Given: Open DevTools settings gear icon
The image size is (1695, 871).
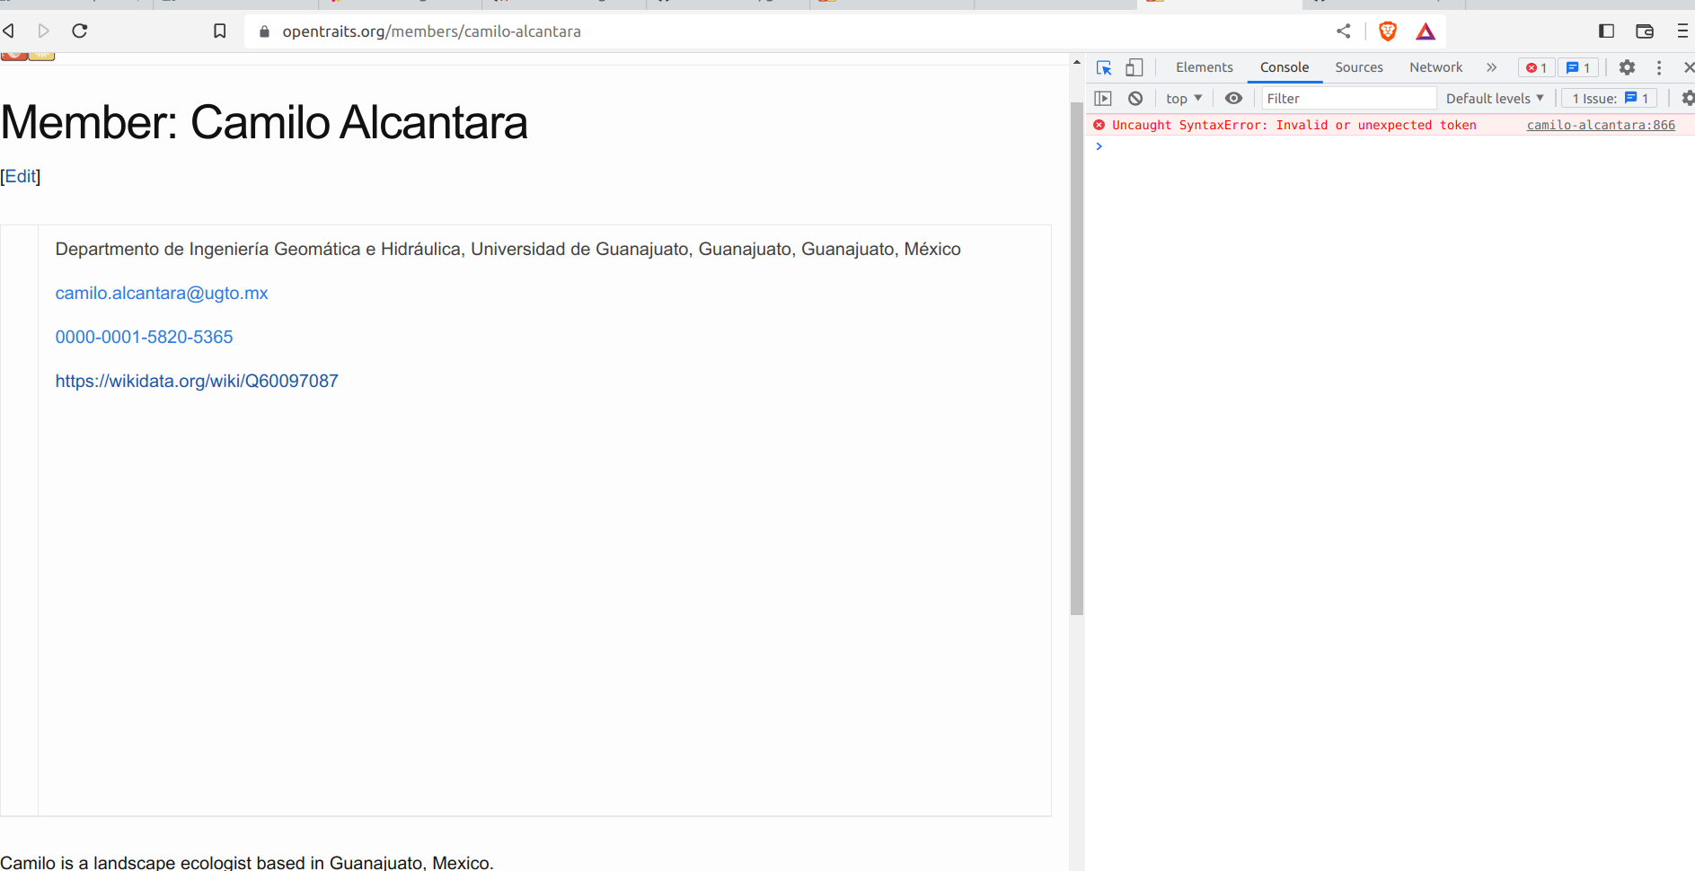Looking at the screenshot, I should pos(1627,67).
